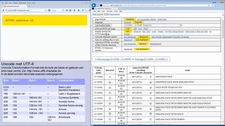Click the 'HTML entiteiten:' yellow banner text
This screenshot has width=225, height=126.
pyautogui.click(x=17, y=20)
